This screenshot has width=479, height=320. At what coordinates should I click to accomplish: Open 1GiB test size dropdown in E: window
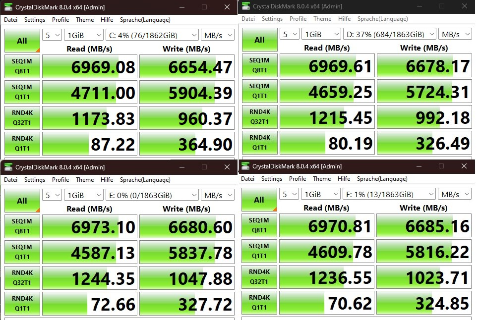84,195
